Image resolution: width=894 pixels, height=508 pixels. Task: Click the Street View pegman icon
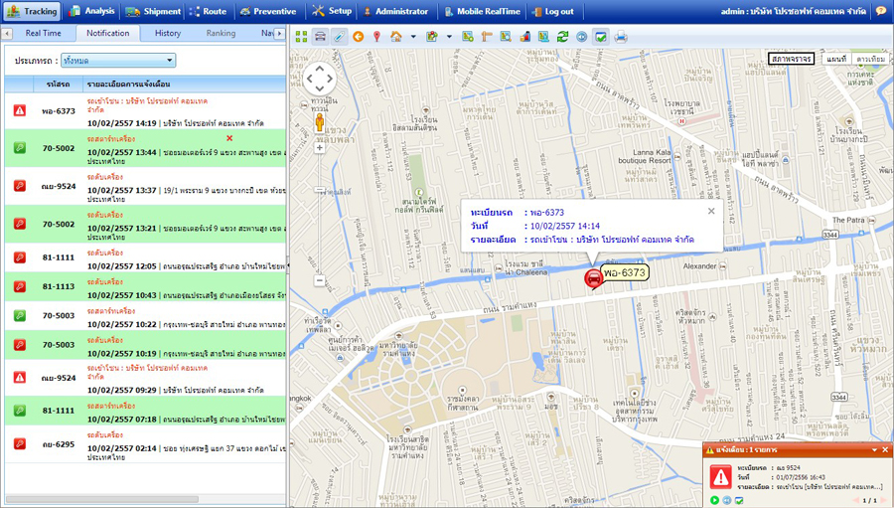click(x=320, y=121)
